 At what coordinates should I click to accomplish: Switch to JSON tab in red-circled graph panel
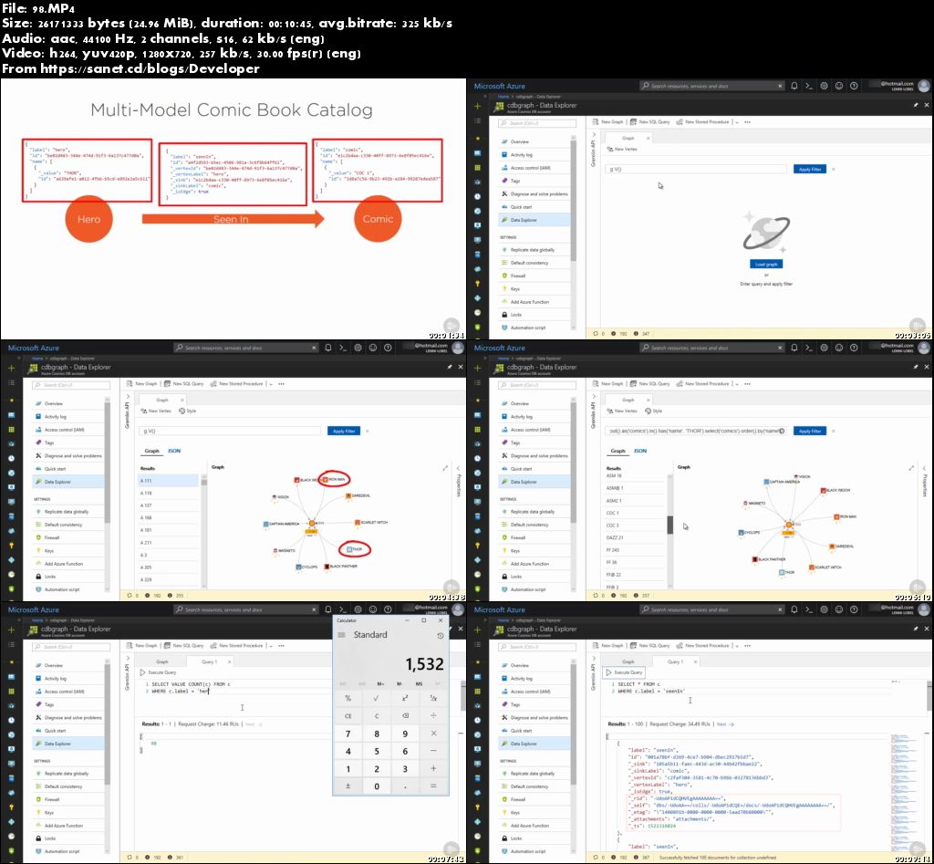[x=174, y=451]
